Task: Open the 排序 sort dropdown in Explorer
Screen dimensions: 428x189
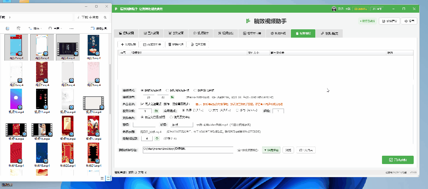Action: (34, 29)
